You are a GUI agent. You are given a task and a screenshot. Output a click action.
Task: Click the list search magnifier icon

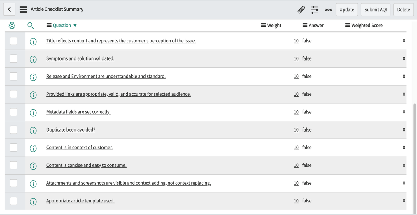(30, 26)
